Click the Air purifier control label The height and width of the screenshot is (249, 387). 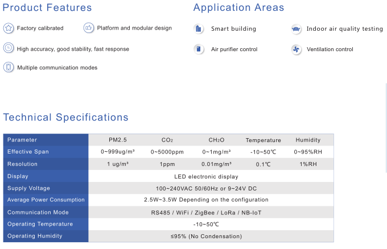tap(234, 49)
